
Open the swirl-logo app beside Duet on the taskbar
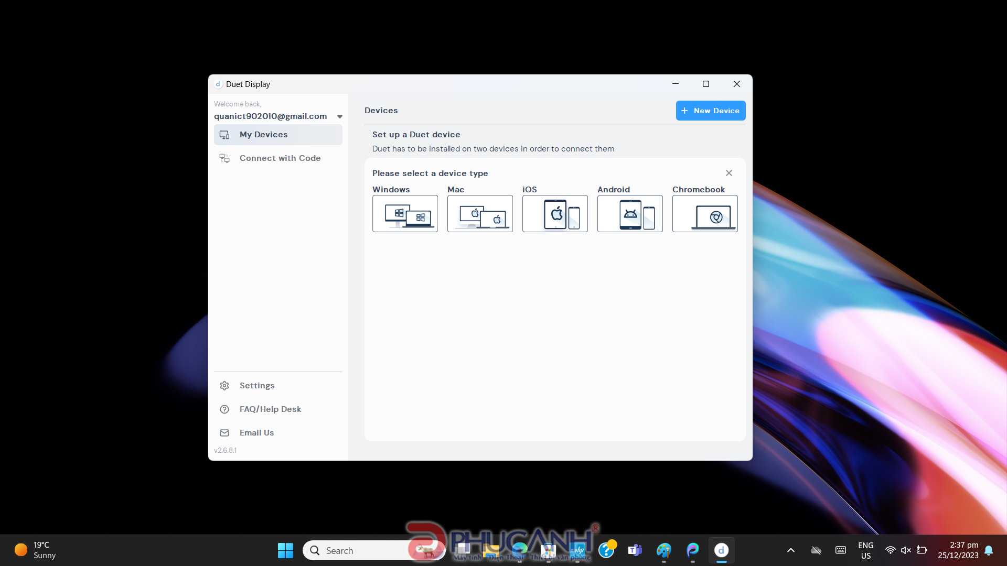click(693, 550)
